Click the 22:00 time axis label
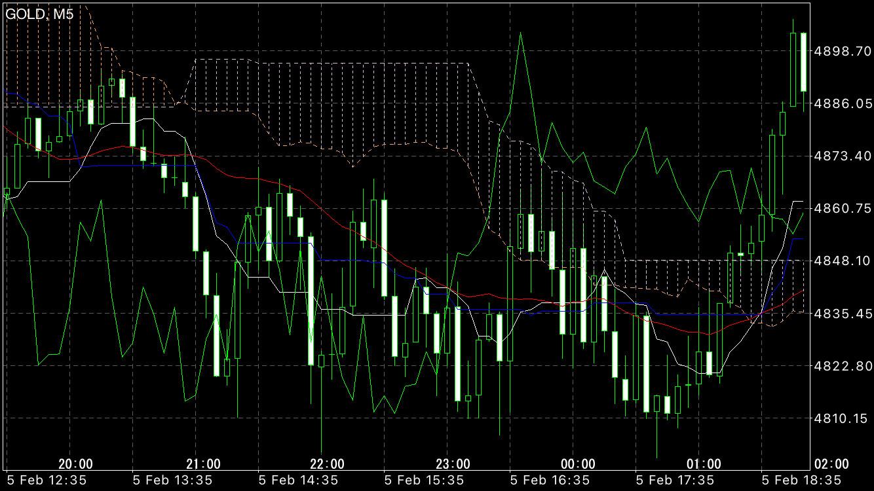Image resolution: width=874 pixels, height=491 pixels. point(327,464)
